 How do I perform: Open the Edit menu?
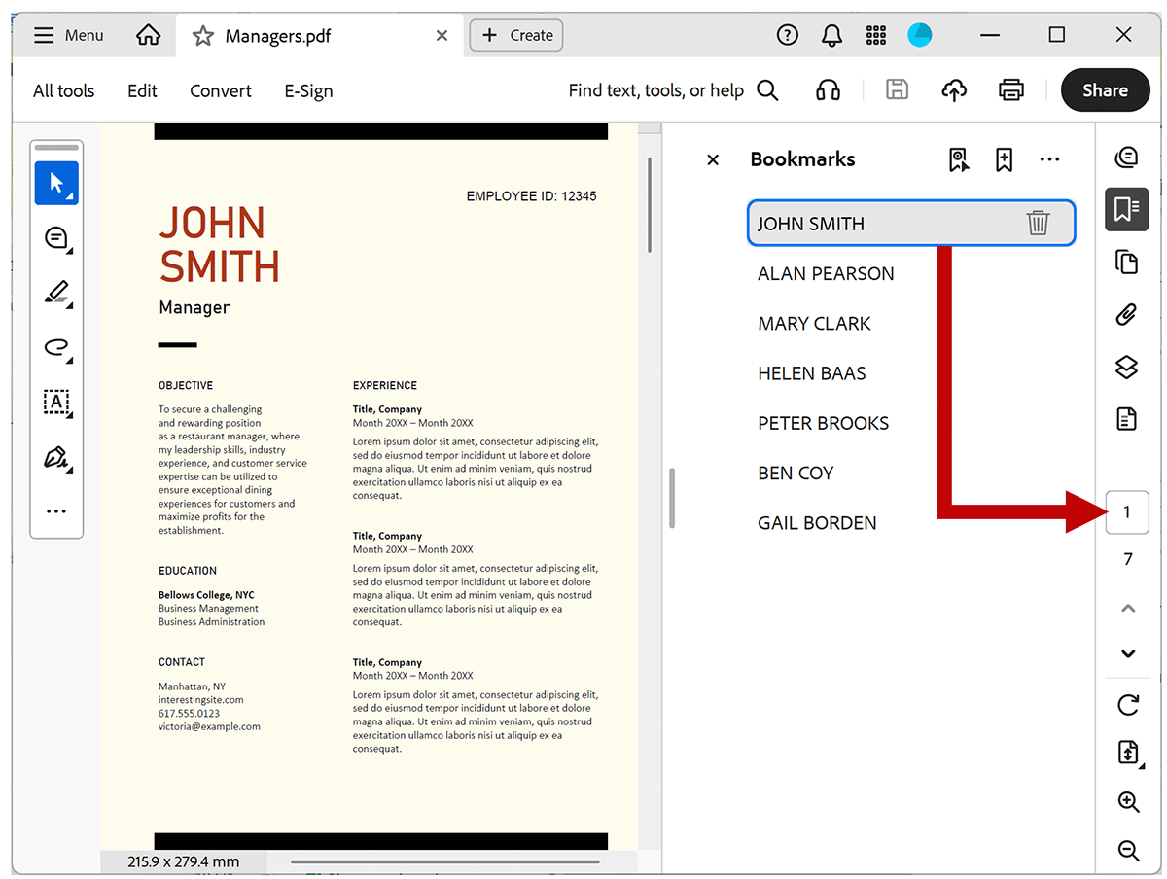[142, 90]
